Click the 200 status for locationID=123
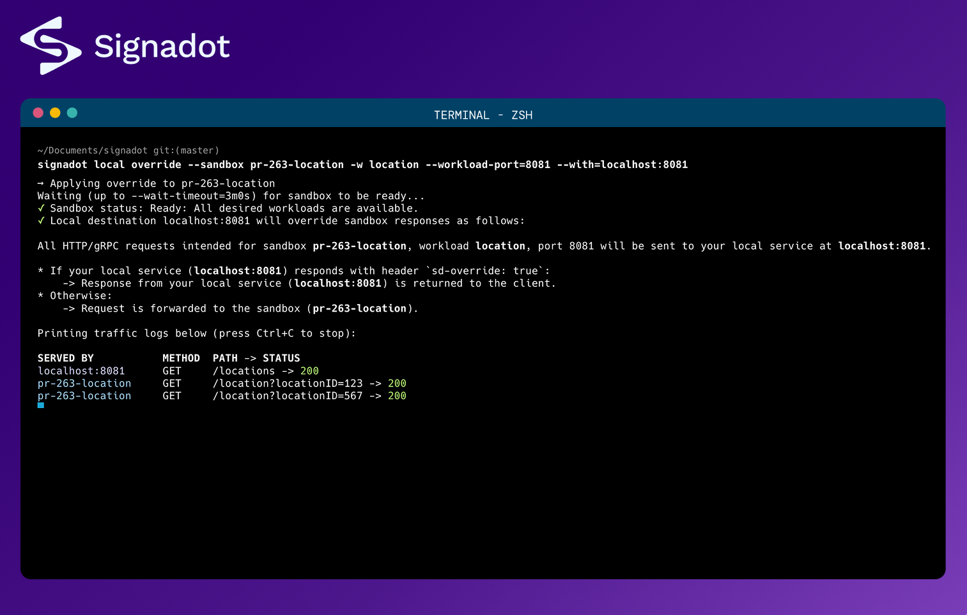Image resolution: width=967 pixels, height=615 pixels. [x=396, y=383]
